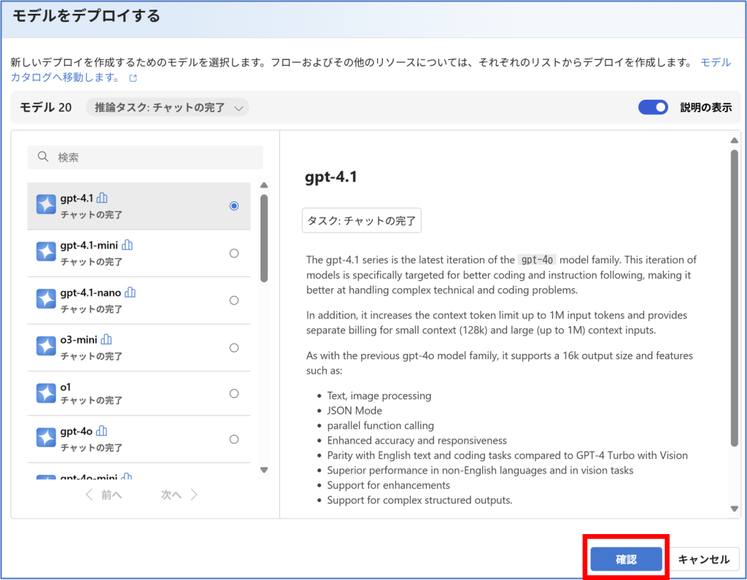
Task: Click the model list scroll-up arrow
Action: coord(264,185)
